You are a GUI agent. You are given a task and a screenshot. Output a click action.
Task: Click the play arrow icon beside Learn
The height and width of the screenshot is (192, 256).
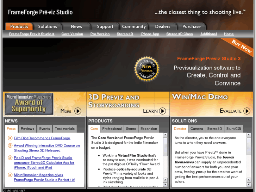162,111
